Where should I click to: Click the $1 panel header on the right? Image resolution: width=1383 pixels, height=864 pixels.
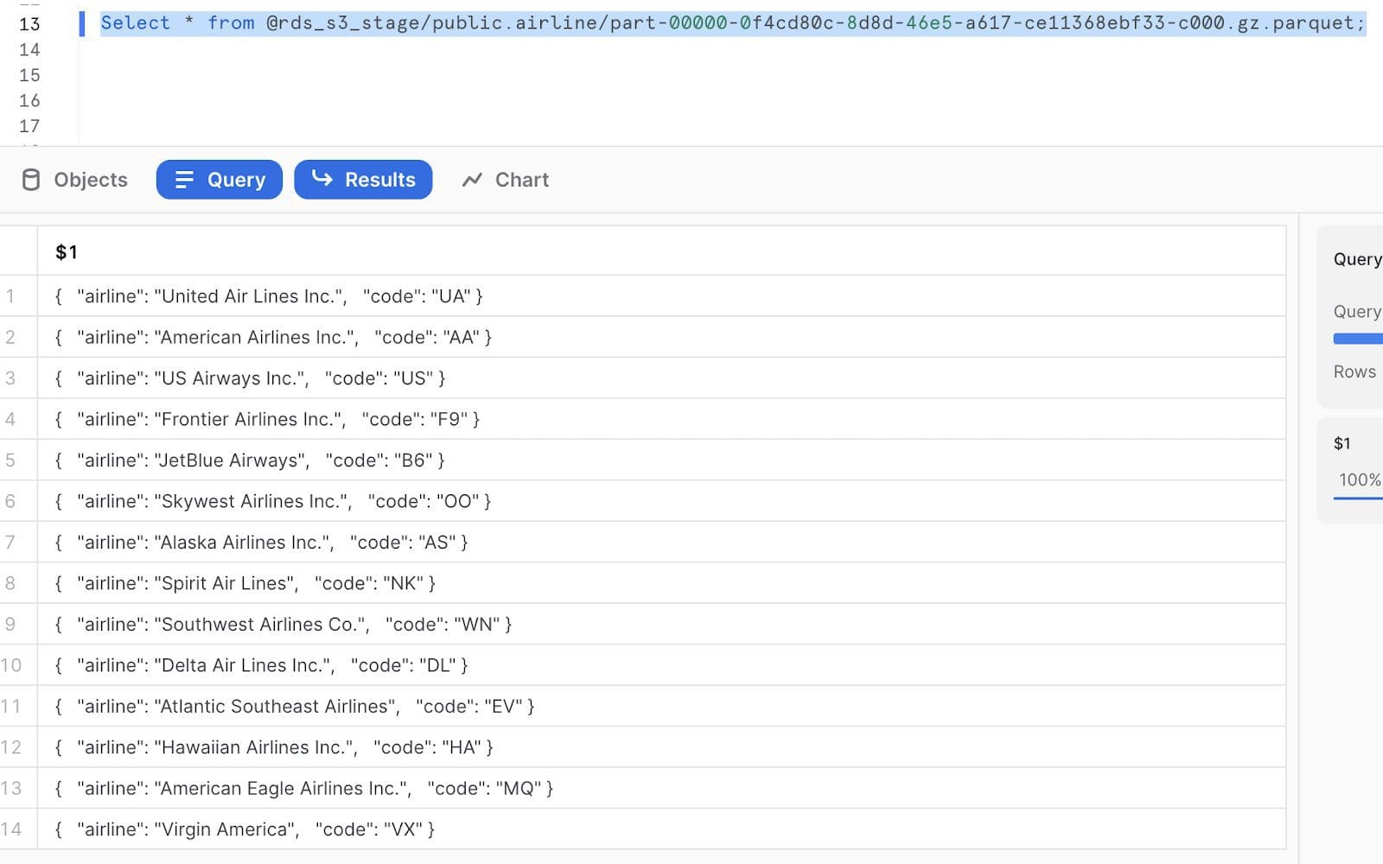tap(1343, 442)
